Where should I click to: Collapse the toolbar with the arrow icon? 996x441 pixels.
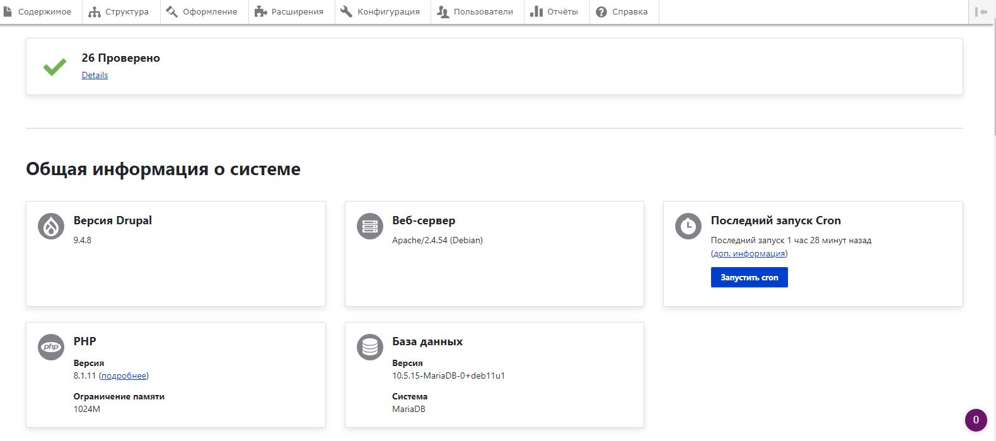(x=982, y=12)
